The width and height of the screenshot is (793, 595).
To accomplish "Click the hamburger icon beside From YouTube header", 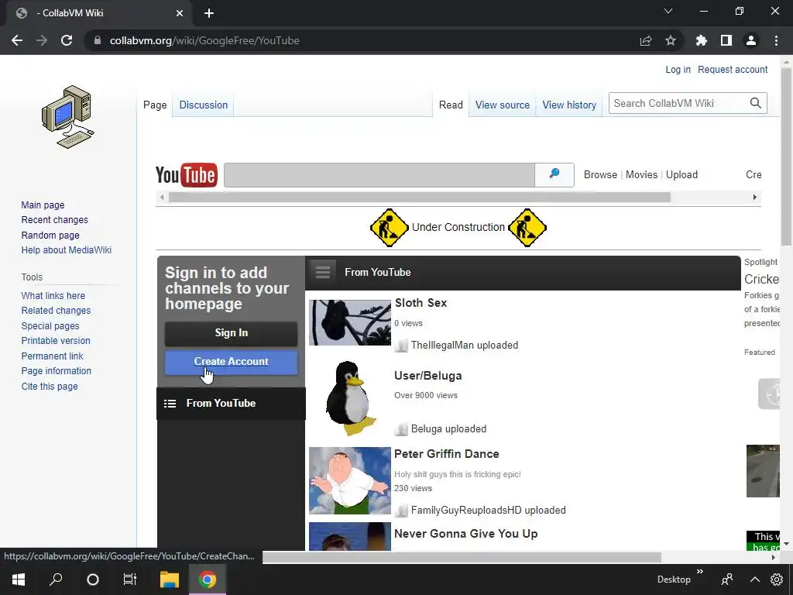I will 323,272.
